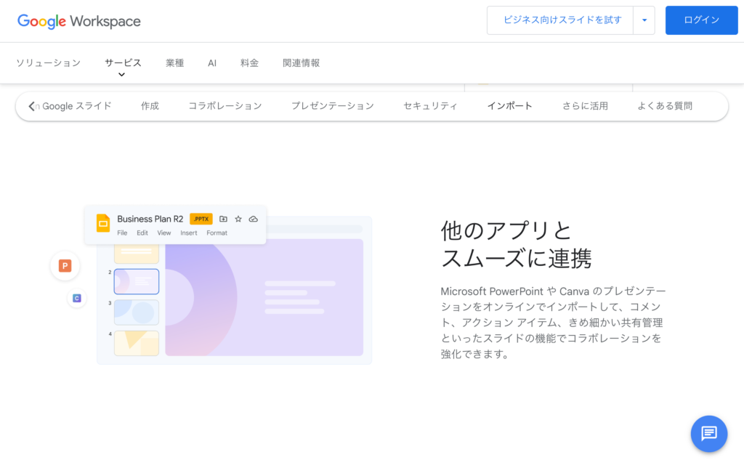
Task: Select slide thumbnail number 4
Action: [x=136, y=343]
